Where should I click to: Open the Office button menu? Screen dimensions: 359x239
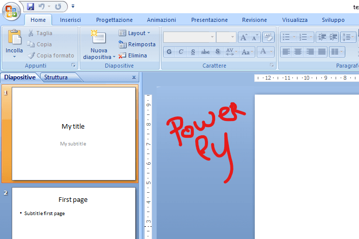(11, 11)
